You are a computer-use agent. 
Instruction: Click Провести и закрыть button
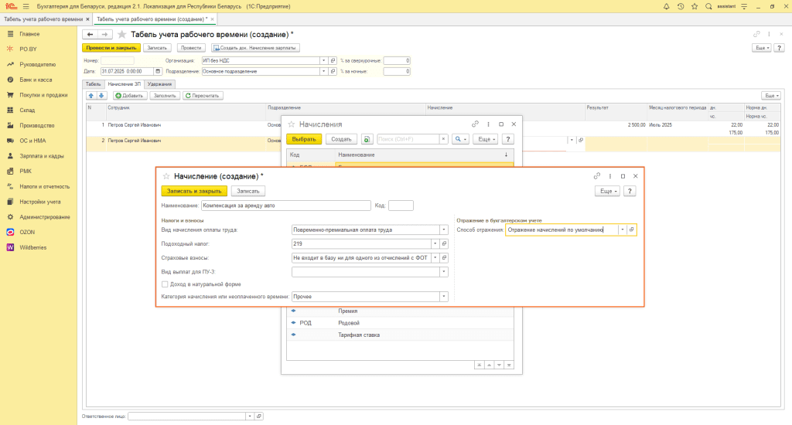click(x=111, y=48)
